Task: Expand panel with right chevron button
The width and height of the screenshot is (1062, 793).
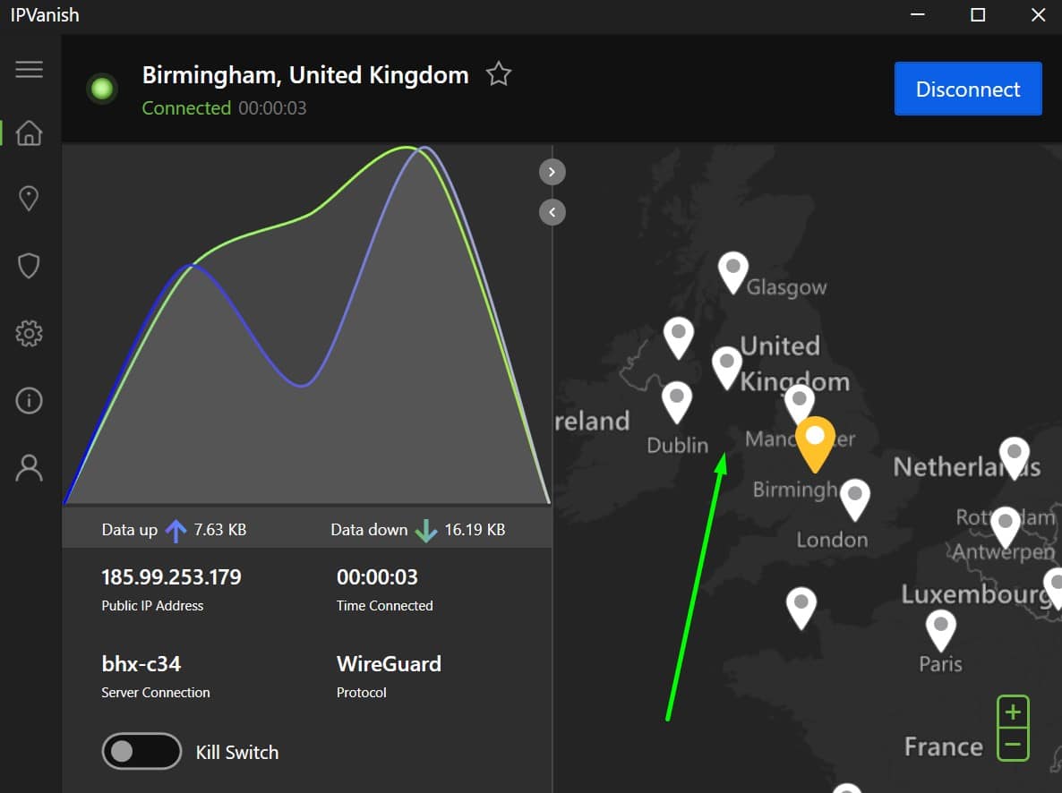Action: click(552, 172)
